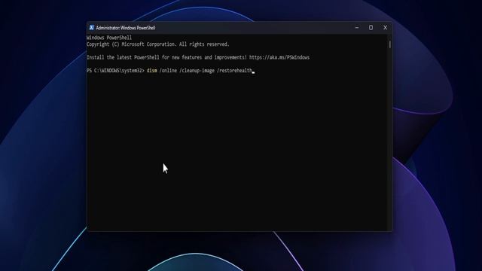
Task: Click the 'dism' command word
Action: [152, 71]
